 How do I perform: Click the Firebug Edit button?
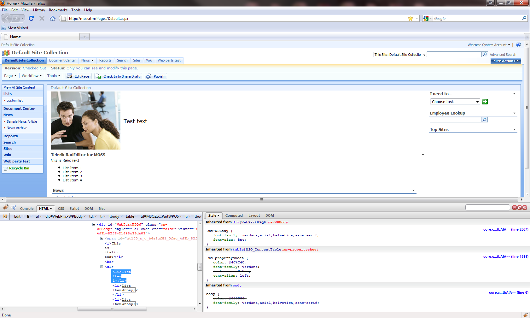(x=17, y=216)
